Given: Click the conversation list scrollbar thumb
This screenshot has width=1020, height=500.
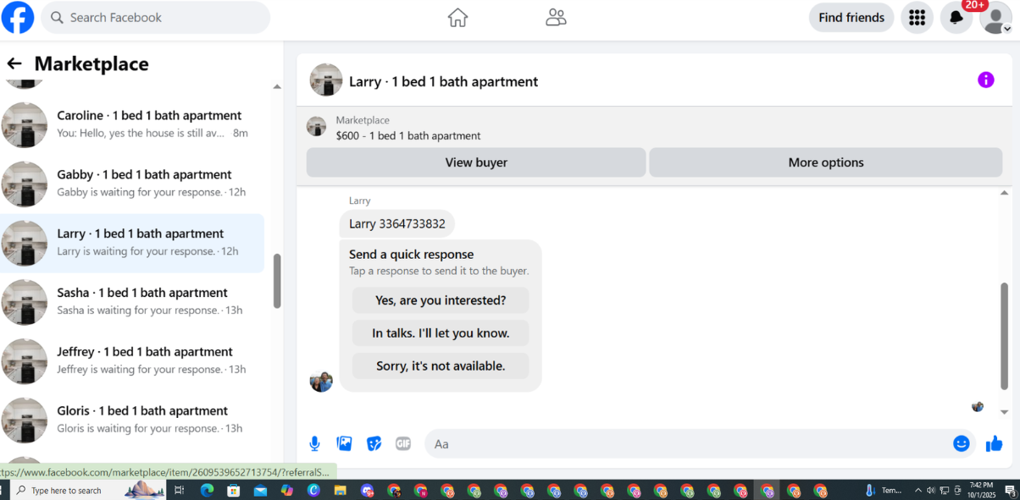Looking at the screenshot, I should pyautogui.click(x=277, y=281).
